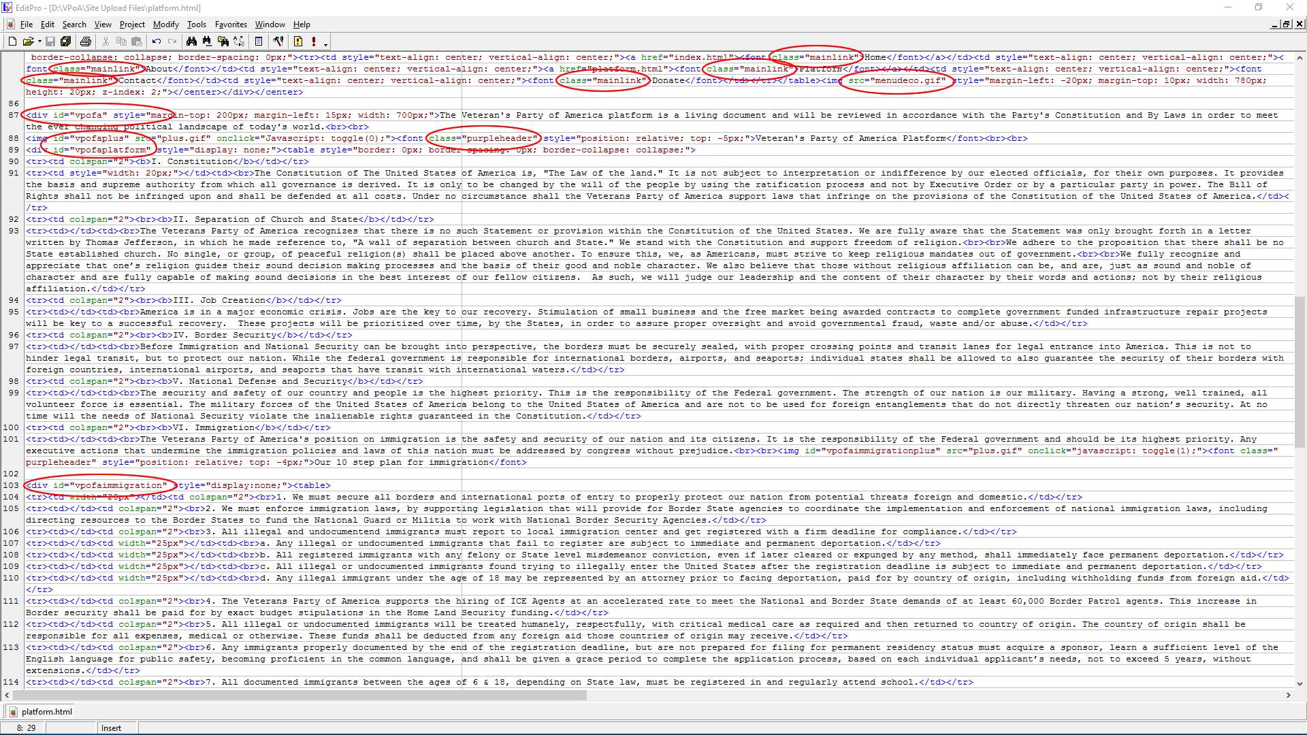Viewport: 1307px width, 735px height.
Task: Open the Favorites menu
Action: click(231, 24)
